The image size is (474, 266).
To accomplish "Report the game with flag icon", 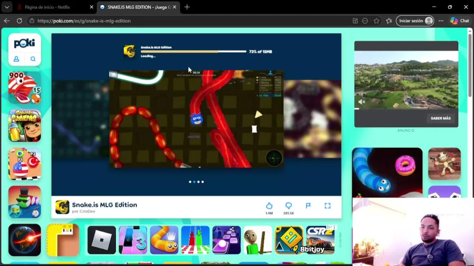I will pos(308,206).
